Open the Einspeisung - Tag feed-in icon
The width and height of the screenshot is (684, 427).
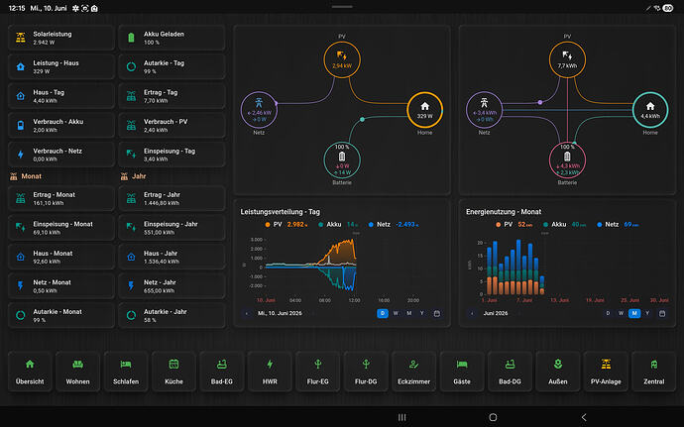click(131, 155)
